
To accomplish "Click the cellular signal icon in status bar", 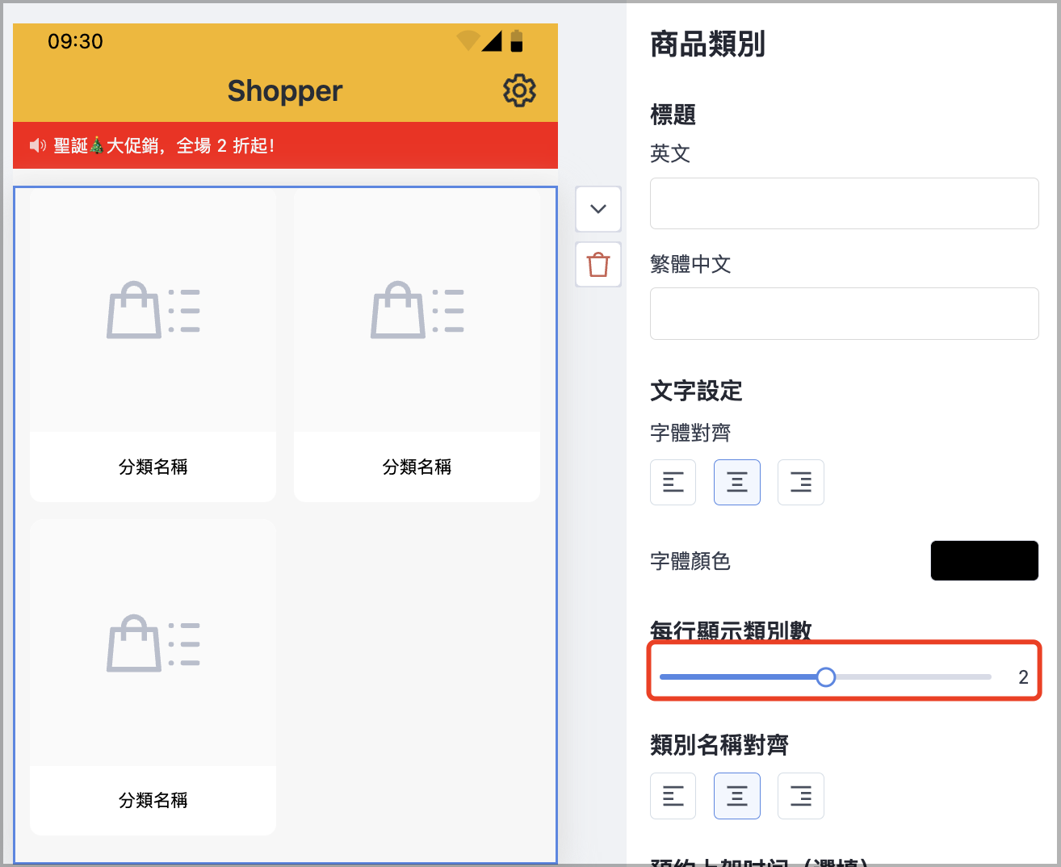I will [x=492, y=40].
